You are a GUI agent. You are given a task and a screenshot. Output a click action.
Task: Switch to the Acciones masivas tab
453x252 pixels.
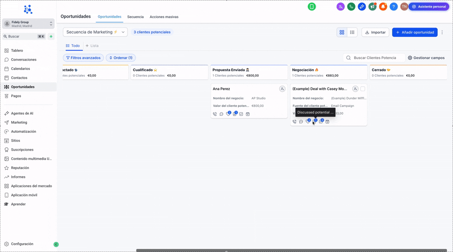[x=164, y=17]
